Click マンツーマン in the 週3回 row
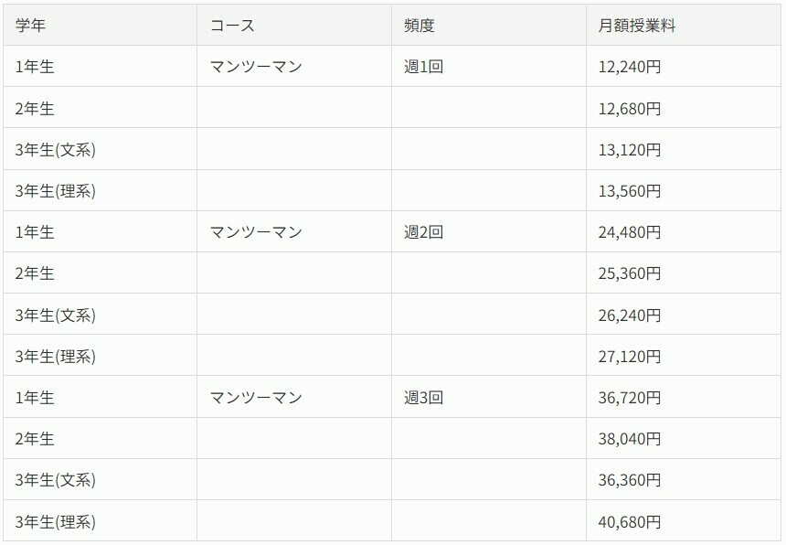Viewport: 786px width, 545px height. click(256, 397)
